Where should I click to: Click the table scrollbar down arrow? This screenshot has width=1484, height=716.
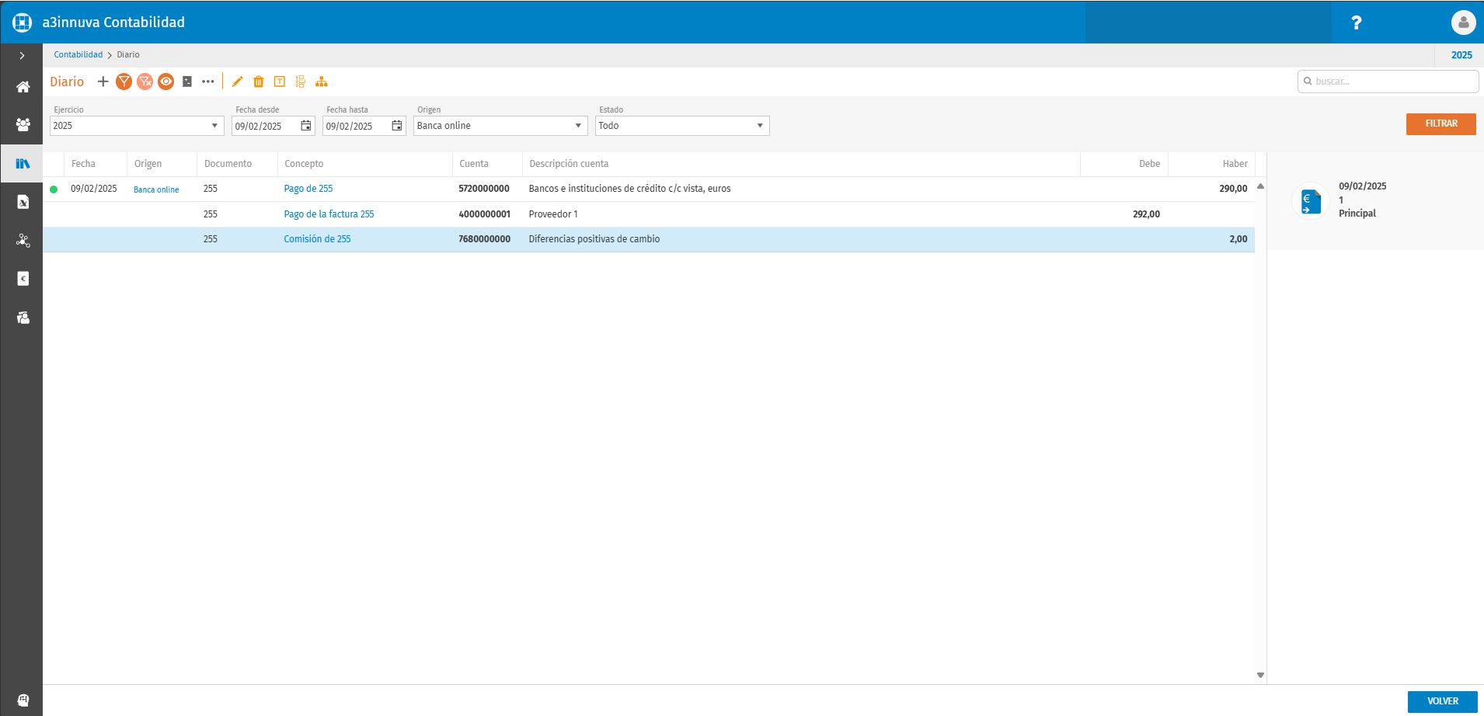pos(1260,676)
